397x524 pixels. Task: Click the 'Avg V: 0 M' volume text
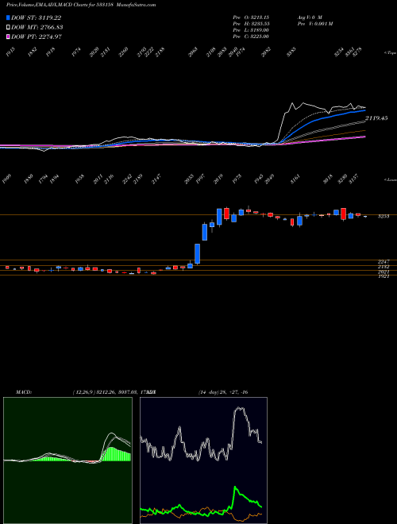pyautogui.click(x=309, y=17)
